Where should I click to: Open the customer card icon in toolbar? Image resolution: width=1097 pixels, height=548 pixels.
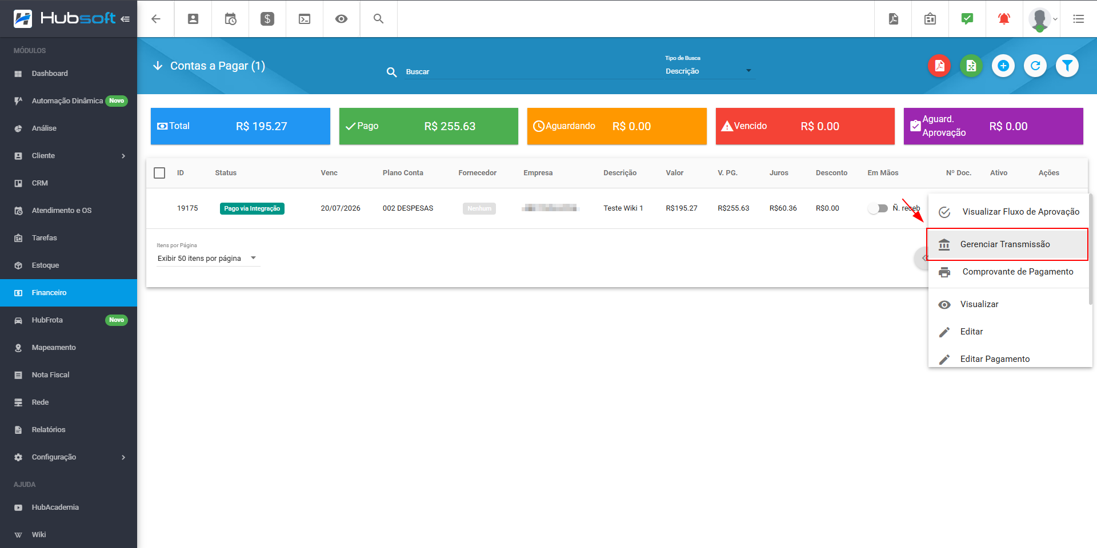click(193, 19)
